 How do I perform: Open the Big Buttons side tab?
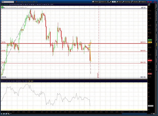156,37
